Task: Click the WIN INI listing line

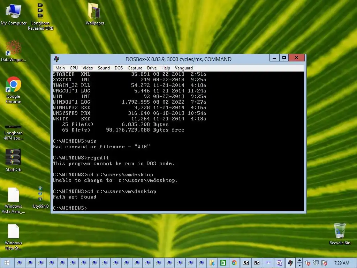Action: tap(129, 96)
